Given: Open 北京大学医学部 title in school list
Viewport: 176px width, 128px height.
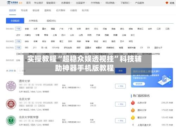Looking at the screenshot, I should click(x=29, y=117).
